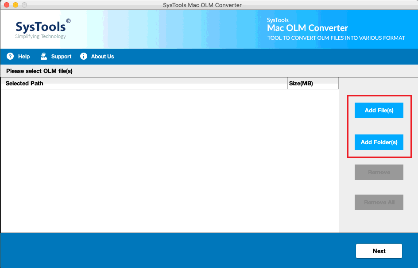Open the Help menu label
The height and width of the screenshot is (268, 418).
tap(24, 57)
